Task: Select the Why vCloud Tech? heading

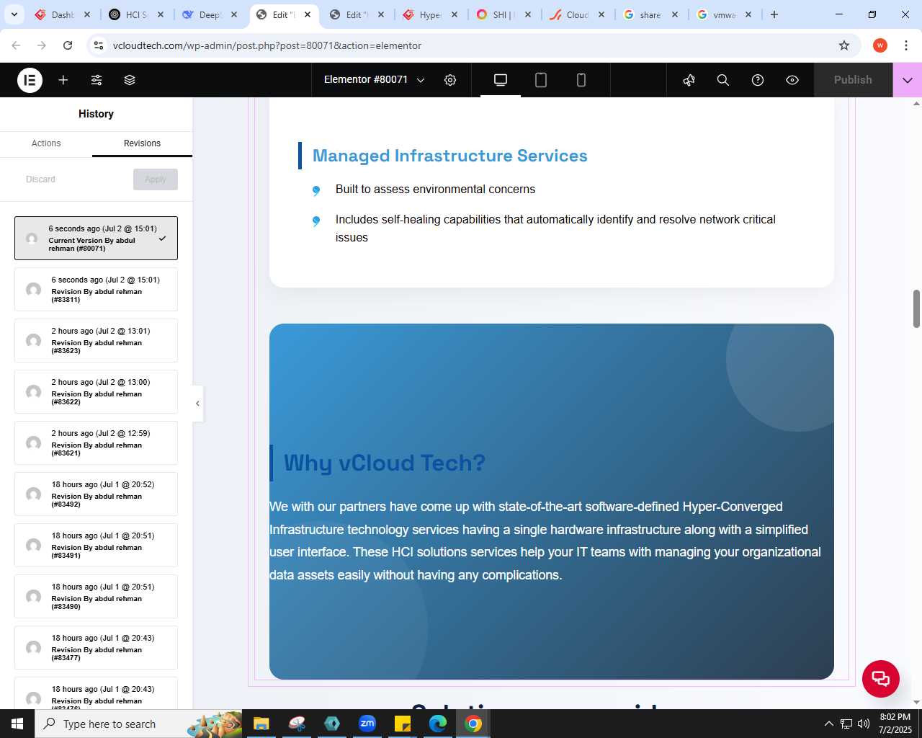Action: click(385, 463)
